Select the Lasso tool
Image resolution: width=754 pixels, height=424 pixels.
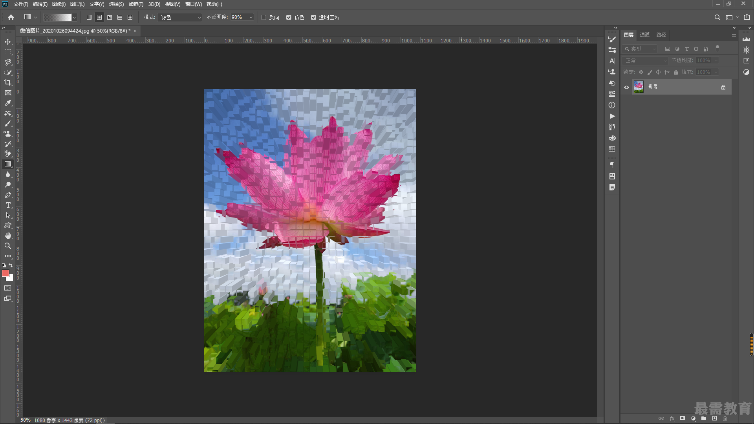click(8, 62)
